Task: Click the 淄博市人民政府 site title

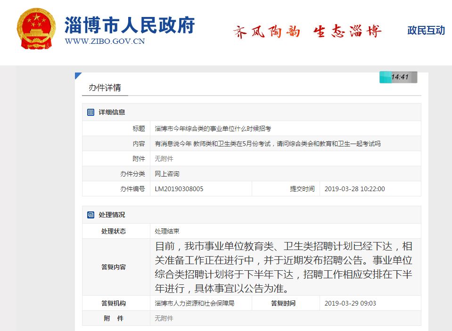Action: pos(130,25)
